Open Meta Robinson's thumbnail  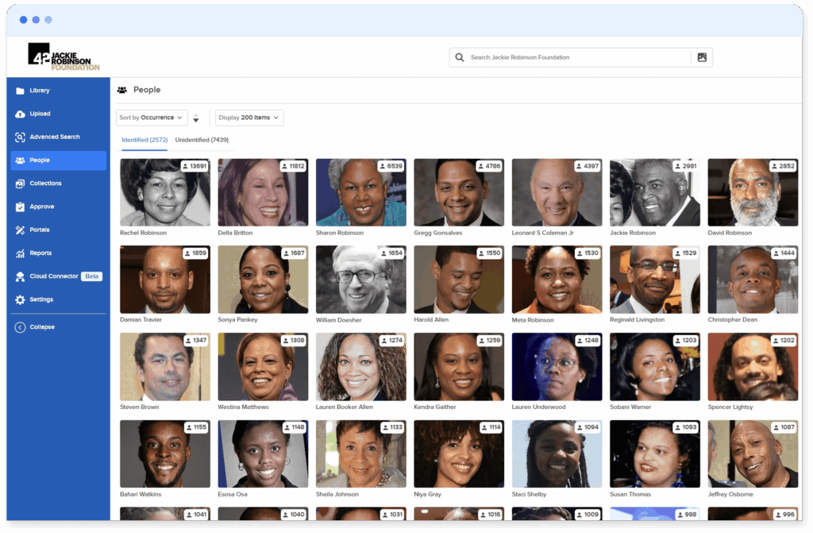pos(557,280)
